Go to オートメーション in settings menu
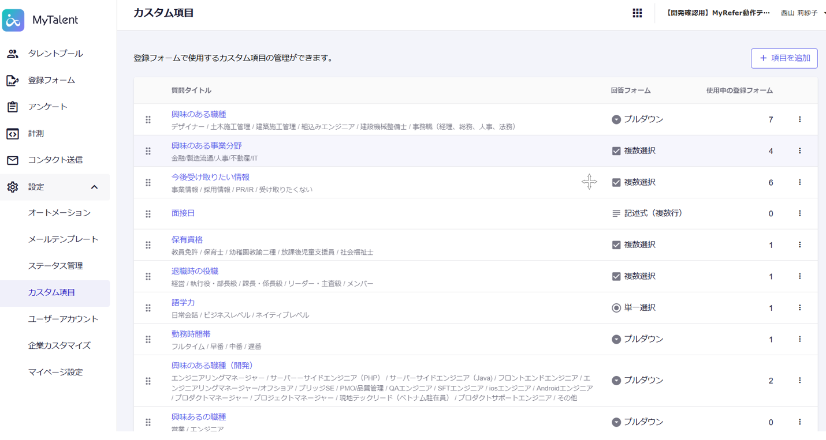This screenshot has height=440, width=826. pyautogui.click(x=59, y=213)
